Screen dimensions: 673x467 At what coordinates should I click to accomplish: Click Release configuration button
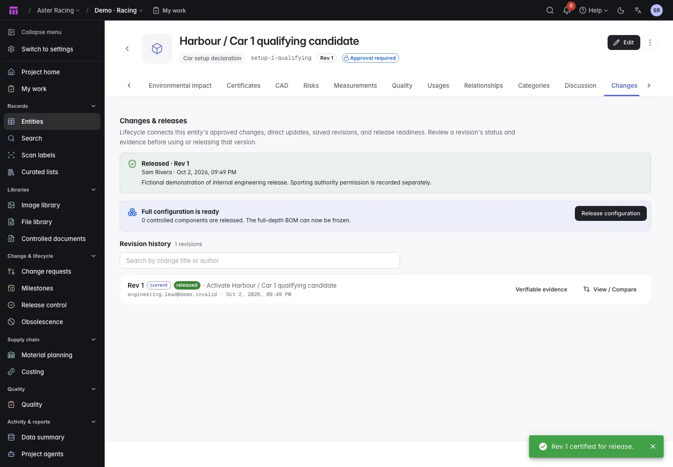(611, 213)
